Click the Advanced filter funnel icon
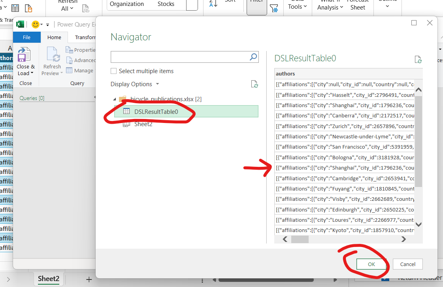 pyautogui.click(x=273, y=8)
